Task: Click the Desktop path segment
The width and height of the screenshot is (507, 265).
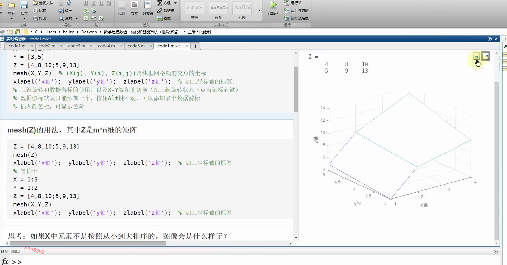Action: point(89,32)
